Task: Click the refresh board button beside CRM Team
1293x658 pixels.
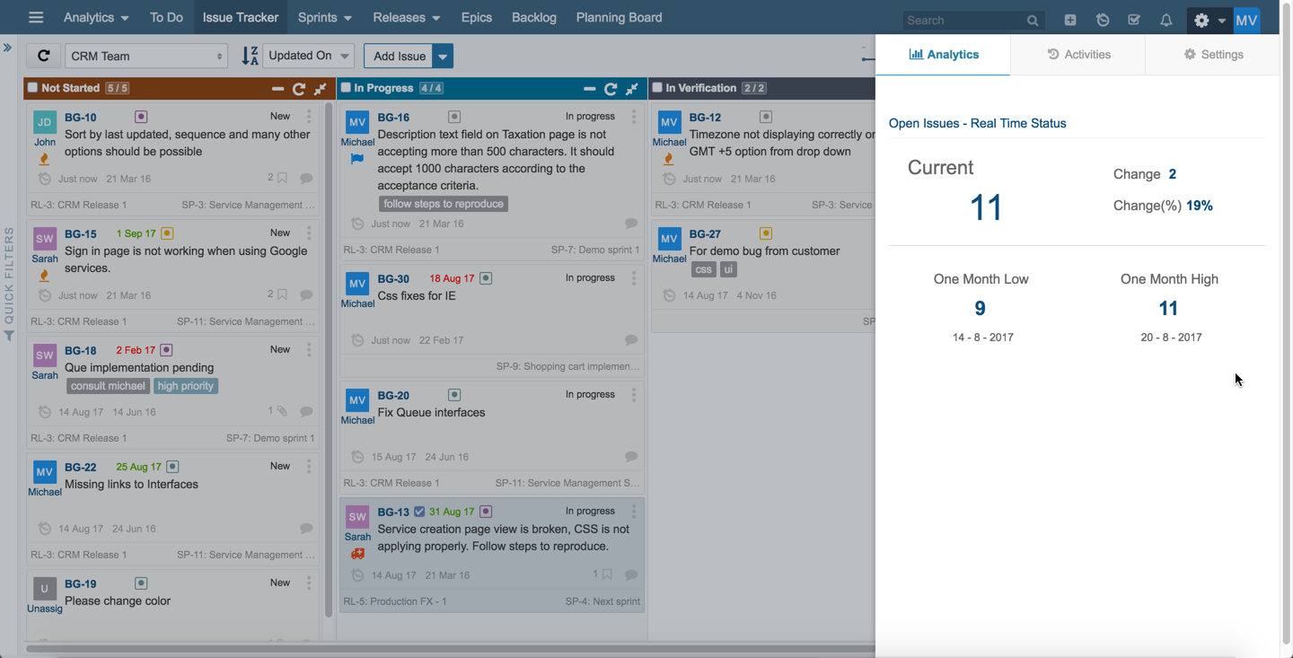Action: click(x=43, y=56)
